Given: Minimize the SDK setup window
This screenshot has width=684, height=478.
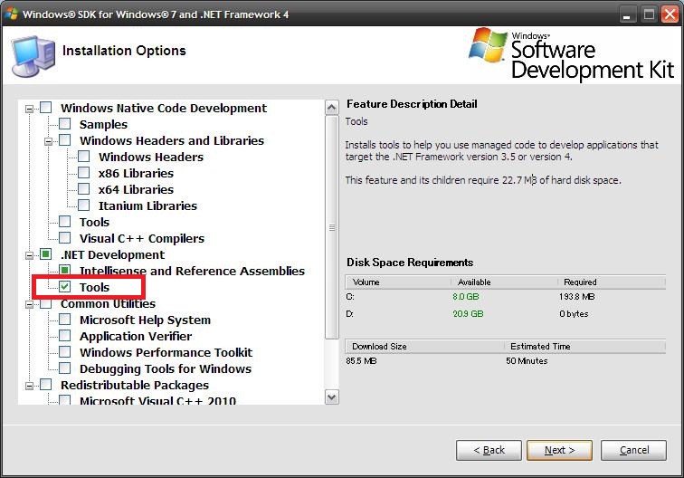Looking at the screenshot, I should pos(627,14).
